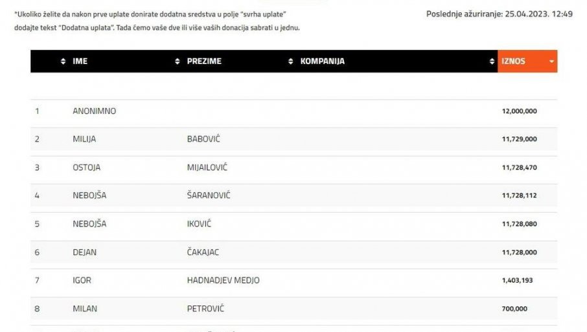Click the sort icon beside IME

63,61
